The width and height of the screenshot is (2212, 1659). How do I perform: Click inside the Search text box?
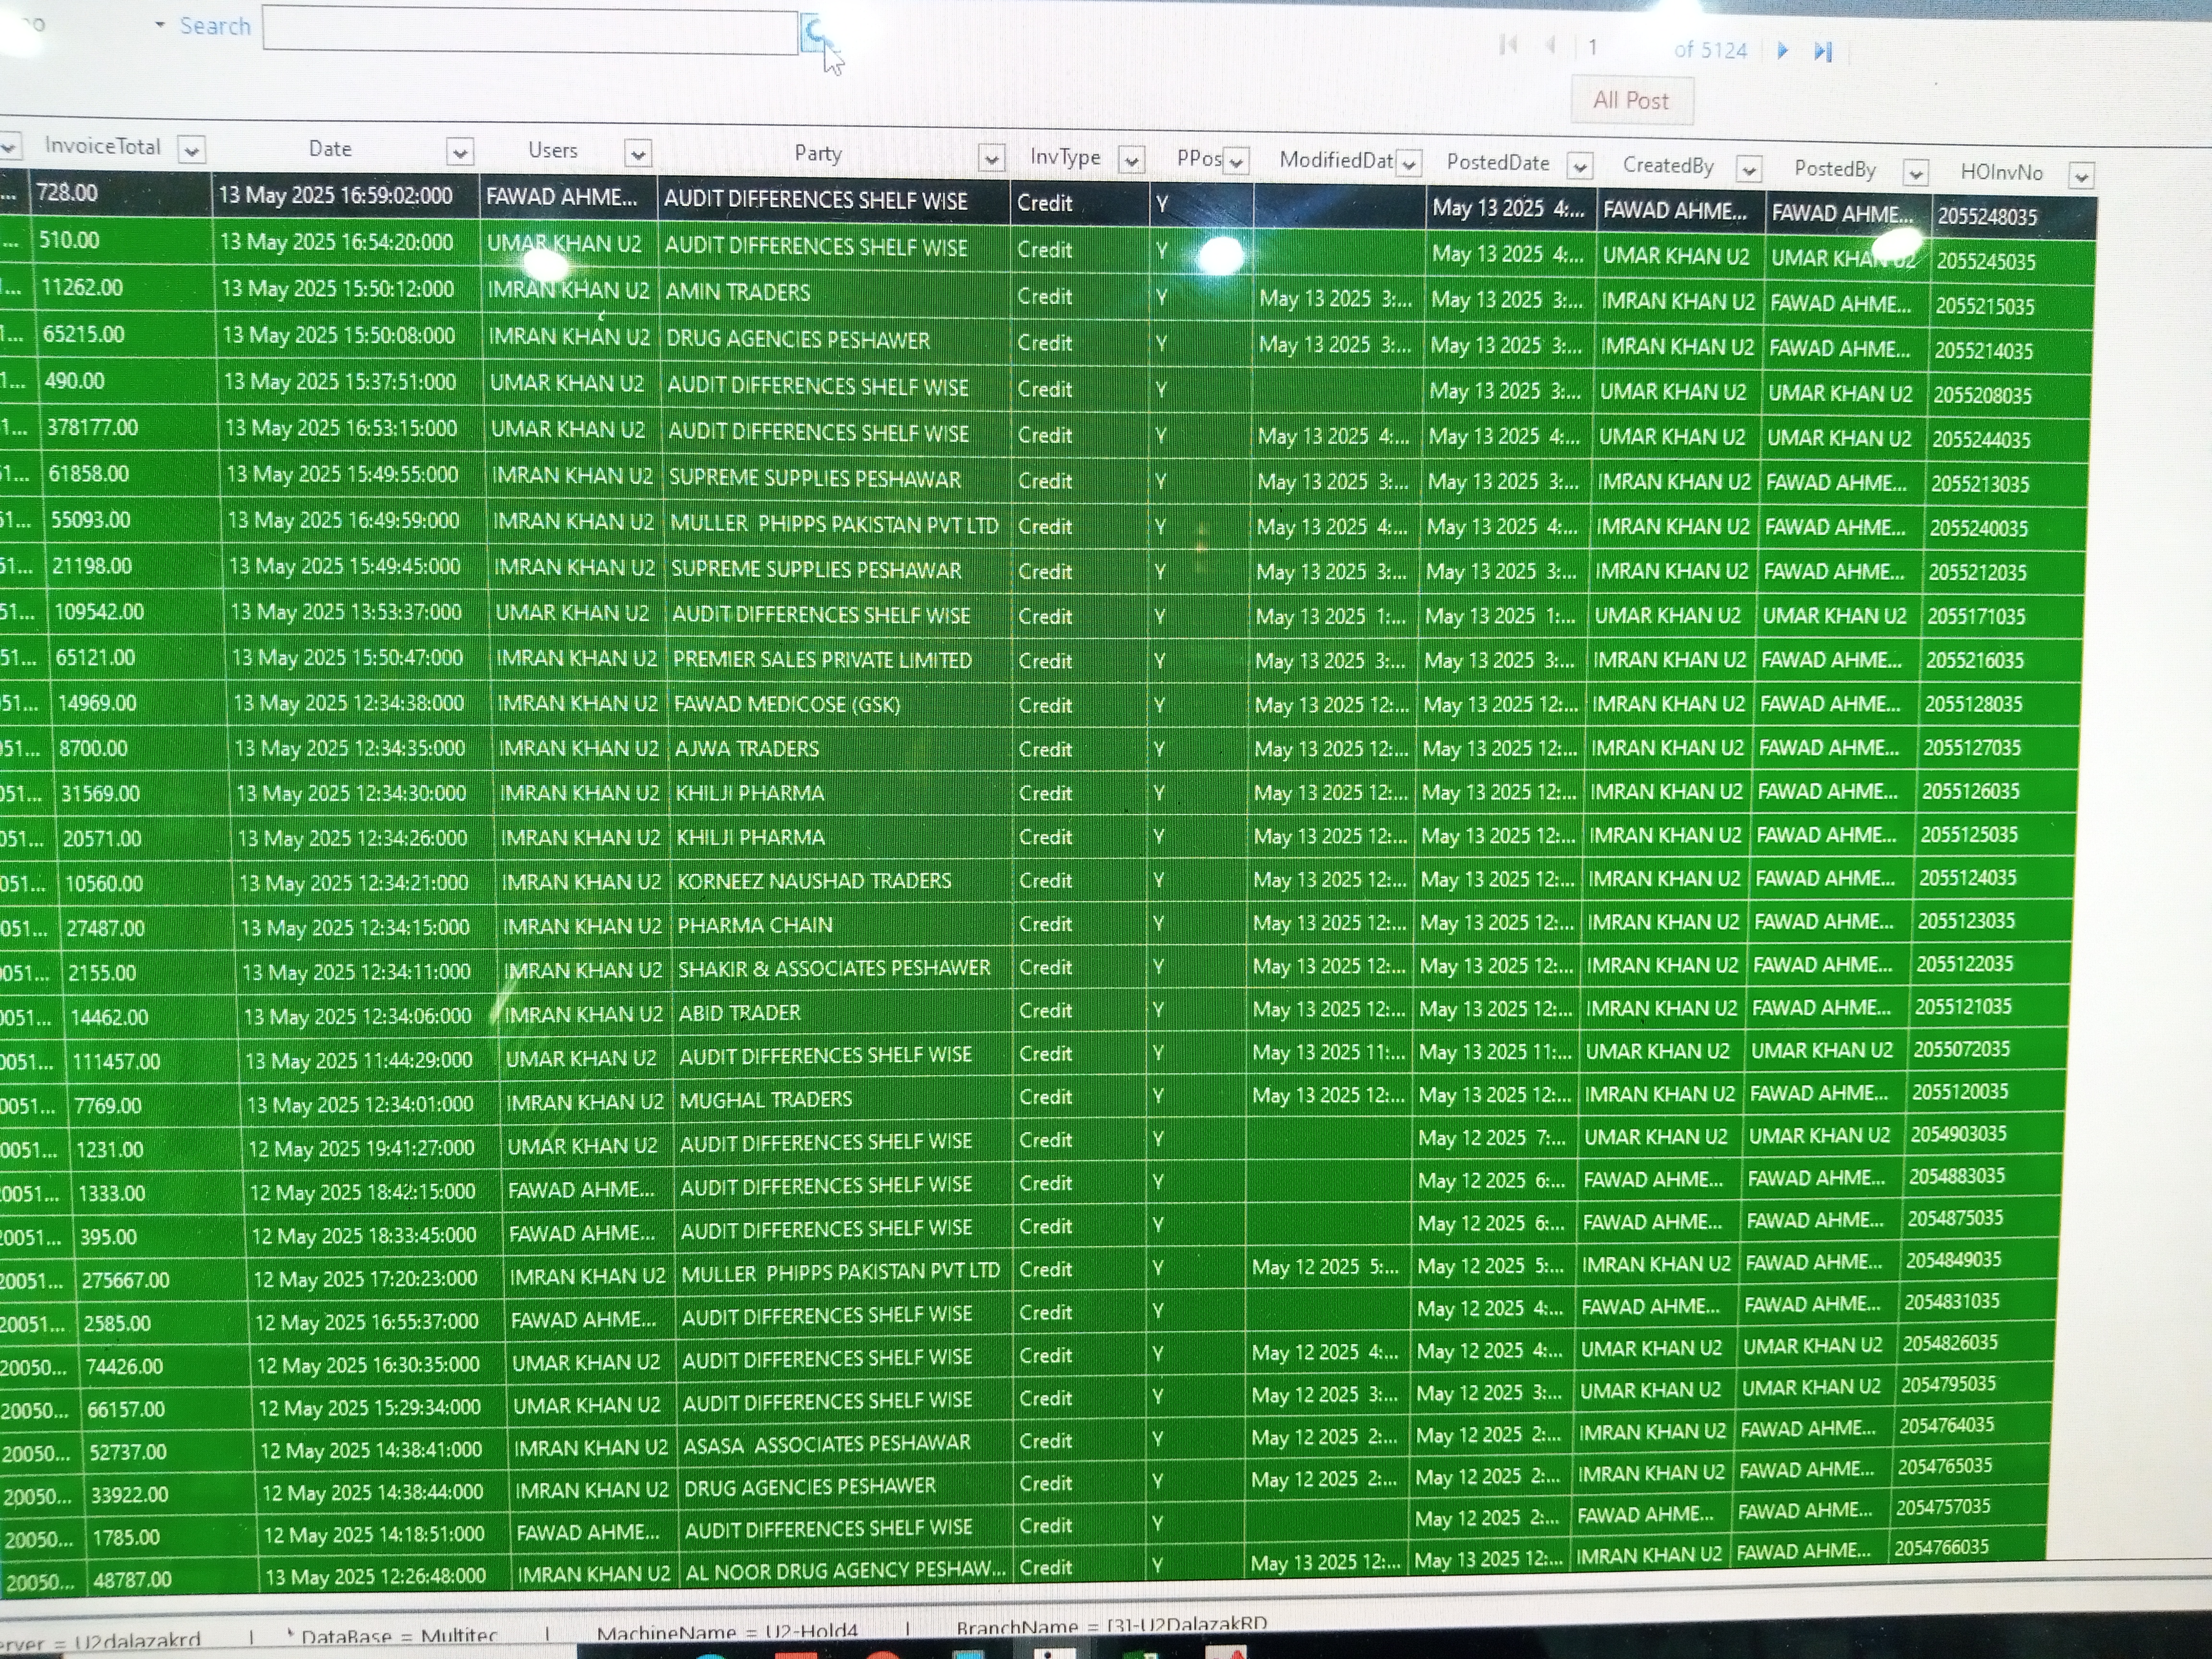pyautogui.click(x=530, y=31)
